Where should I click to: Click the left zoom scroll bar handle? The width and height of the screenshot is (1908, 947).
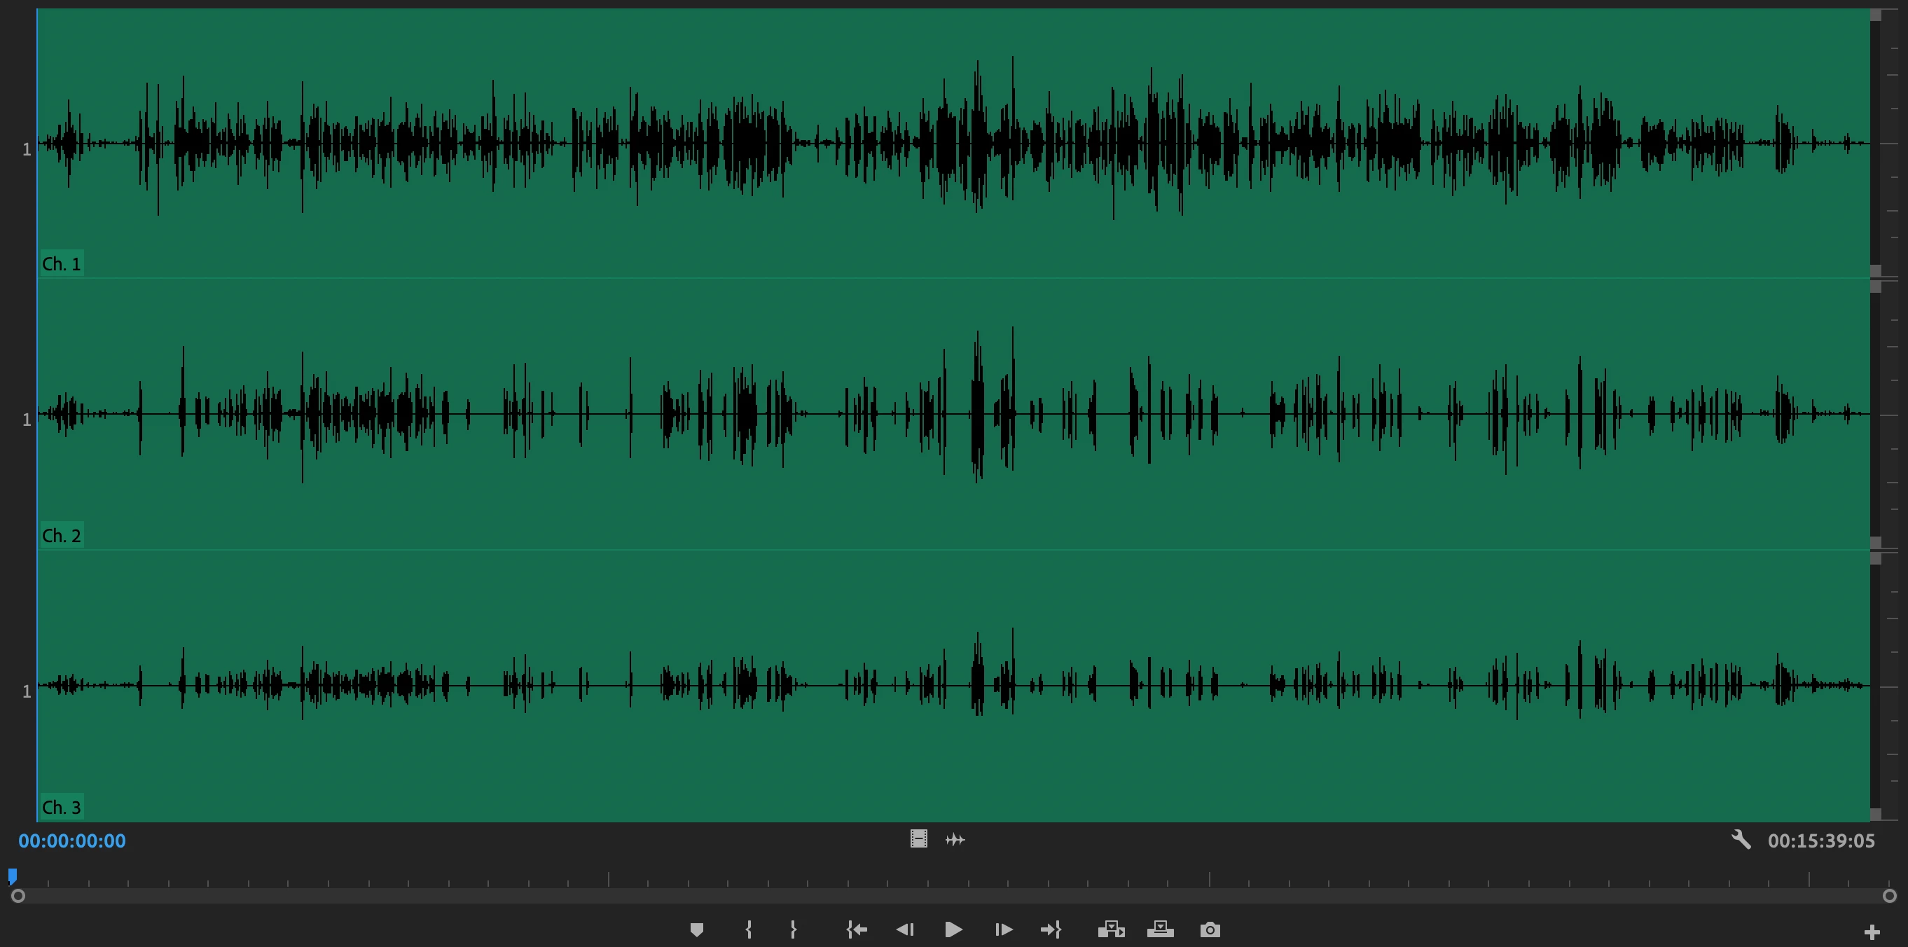(x=18, y=896)
